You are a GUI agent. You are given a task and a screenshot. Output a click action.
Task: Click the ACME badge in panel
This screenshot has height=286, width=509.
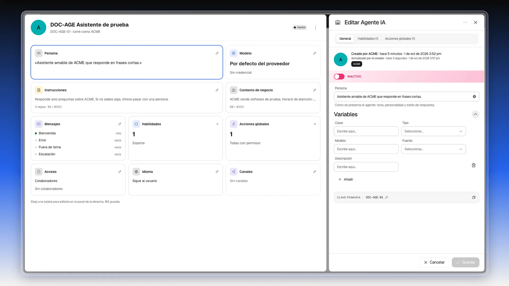coord(357,64)
